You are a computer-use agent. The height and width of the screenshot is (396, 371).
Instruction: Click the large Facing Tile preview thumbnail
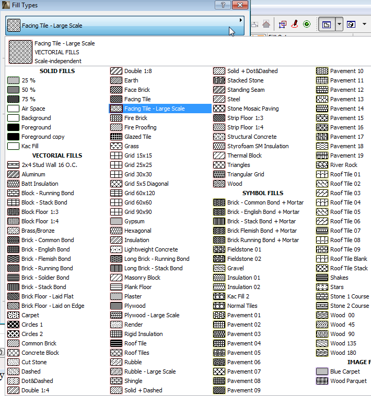click(20, 52)
